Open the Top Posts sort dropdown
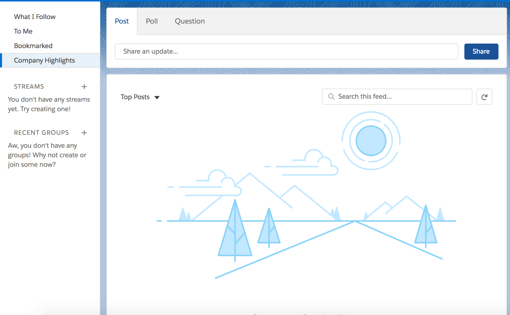The width and height of the screenshot is (510, 315). pos(135,97)
